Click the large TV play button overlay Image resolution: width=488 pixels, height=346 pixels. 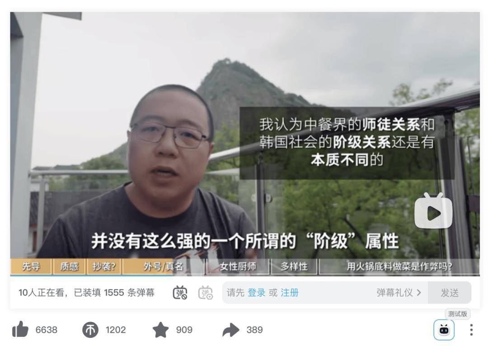(x=433, y=210)
